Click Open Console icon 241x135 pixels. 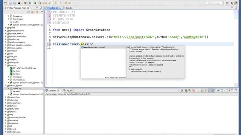227,91
